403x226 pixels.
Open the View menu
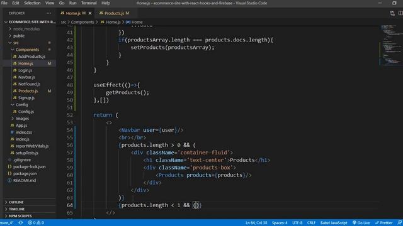[x=50, y=3]
